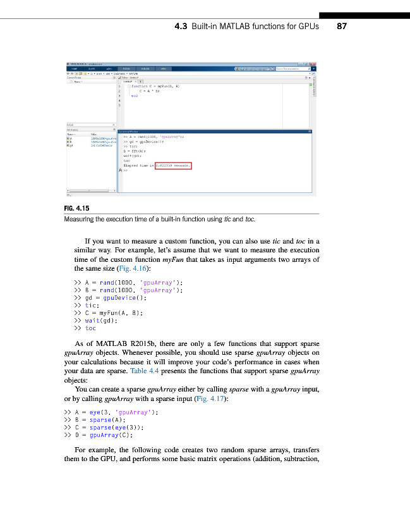Viewport: 410px width, 506px height.
Task: Collapse the function code fold marker
Action: click(128, 85)
